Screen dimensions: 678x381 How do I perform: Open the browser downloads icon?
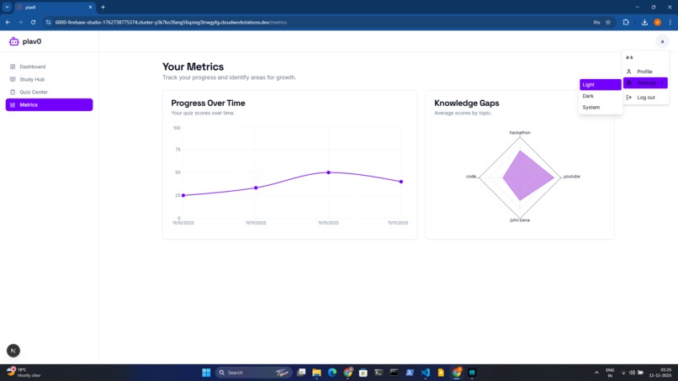pyautogui.click(x=644, y=22)
